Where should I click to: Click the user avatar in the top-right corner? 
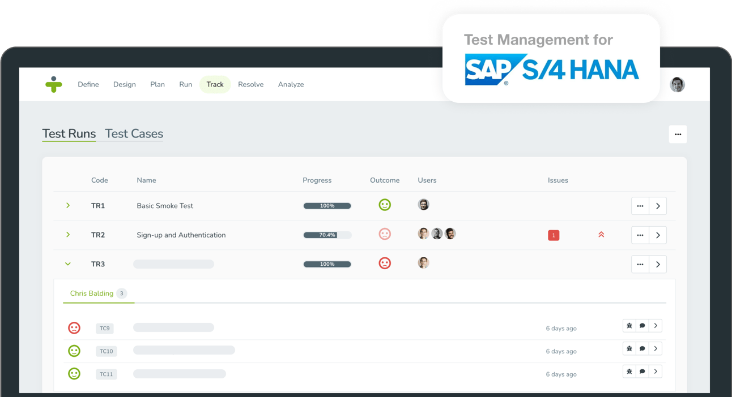tap(678, 84)
